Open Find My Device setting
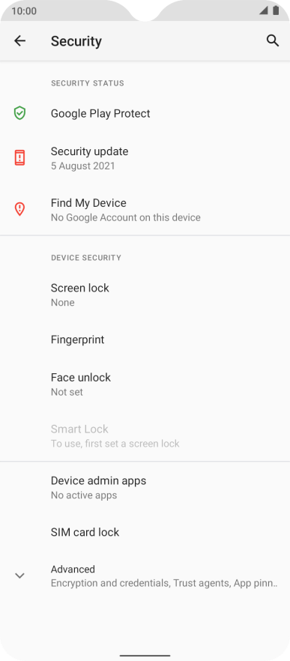The width and height of the screenshot is (290, 661). pyautogui.click(x=145, y=210)
